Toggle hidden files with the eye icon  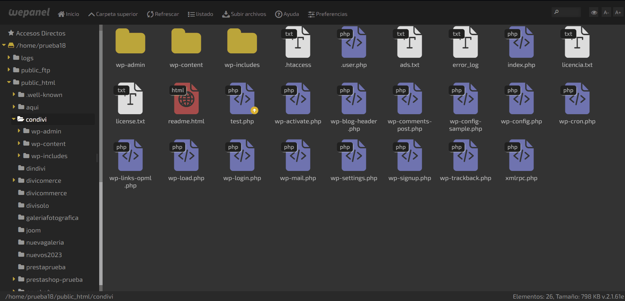594,12
